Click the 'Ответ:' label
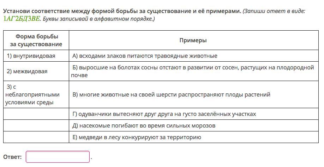Image resolution: width=324 pixels, height=167 pixels. [x=12, y=157]
